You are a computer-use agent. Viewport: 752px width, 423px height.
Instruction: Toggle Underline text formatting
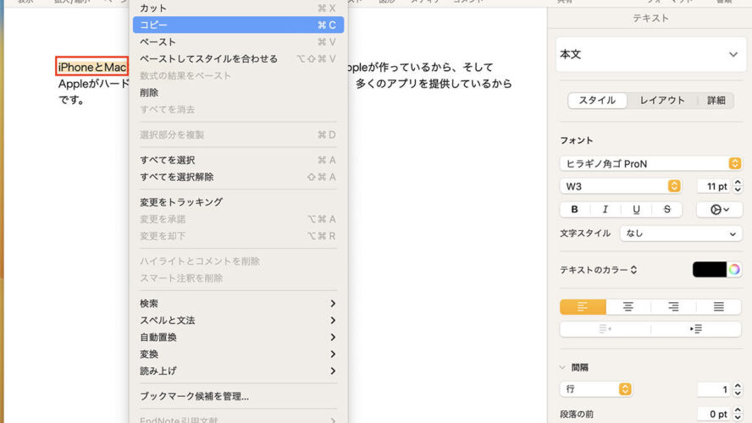636,209
